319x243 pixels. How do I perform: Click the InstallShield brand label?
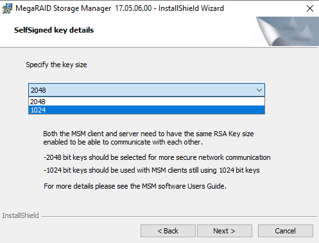(x=21, y=216)
